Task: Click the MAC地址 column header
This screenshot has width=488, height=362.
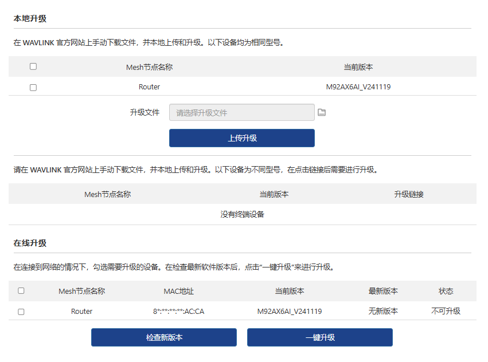Action: tap(178, 291)
